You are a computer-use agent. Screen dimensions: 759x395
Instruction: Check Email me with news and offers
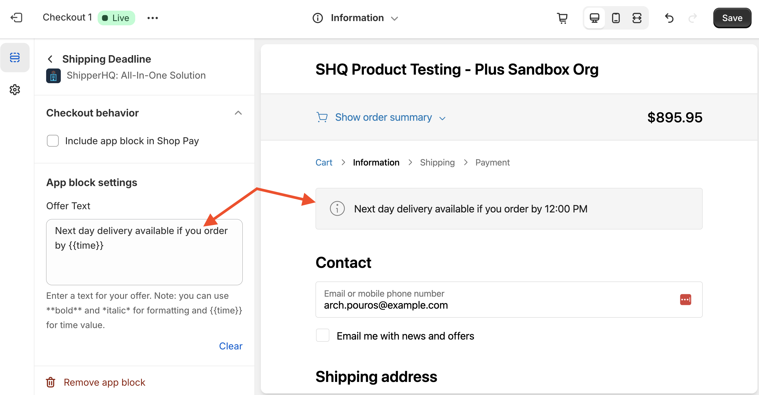(x=322, y=336)
